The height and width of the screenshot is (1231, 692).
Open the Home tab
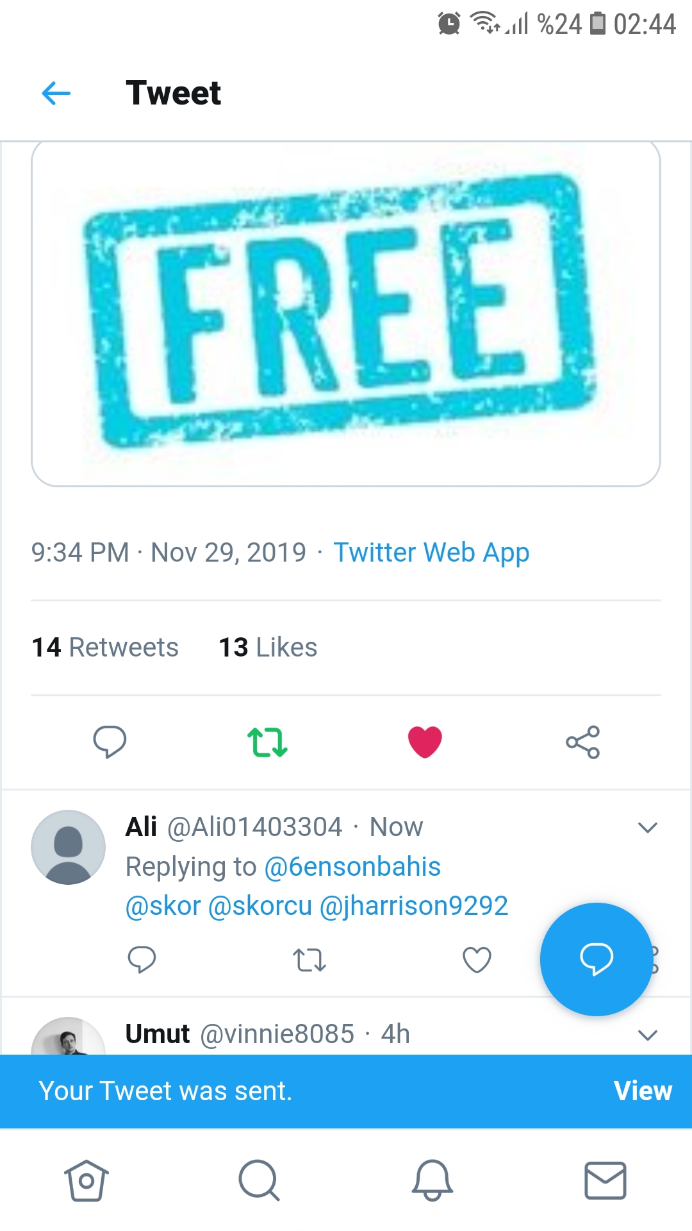(x=86, y=1180)
